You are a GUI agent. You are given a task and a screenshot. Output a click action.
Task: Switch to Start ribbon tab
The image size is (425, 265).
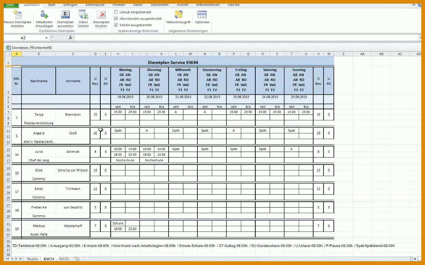(x=52, y=5)
